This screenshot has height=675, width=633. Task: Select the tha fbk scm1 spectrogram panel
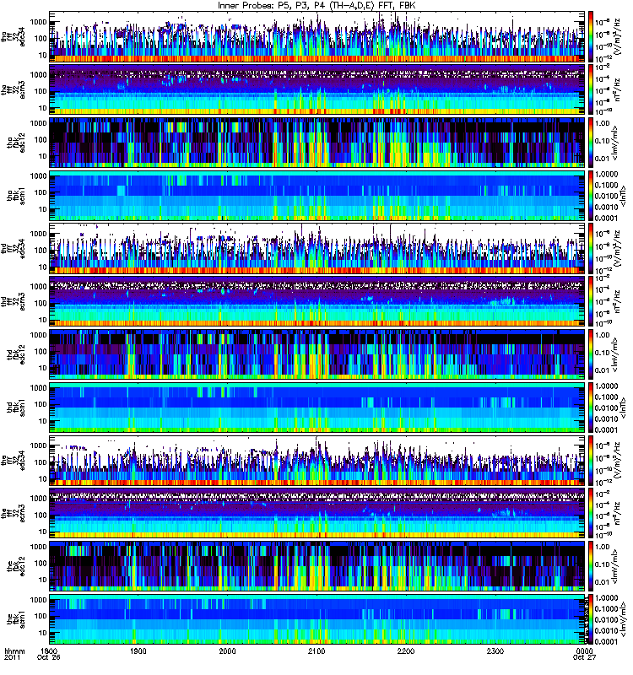[x=317, y=196]
